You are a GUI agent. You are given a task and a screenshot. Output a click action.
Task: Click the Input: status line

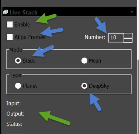[x=14, y=103]
